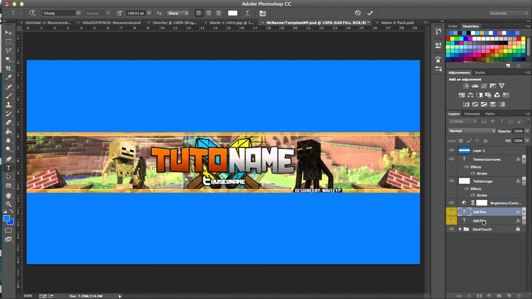Switch to the Paths tab
The height and width of the screenshot is (299, 532).
click(x=490, y=114)
